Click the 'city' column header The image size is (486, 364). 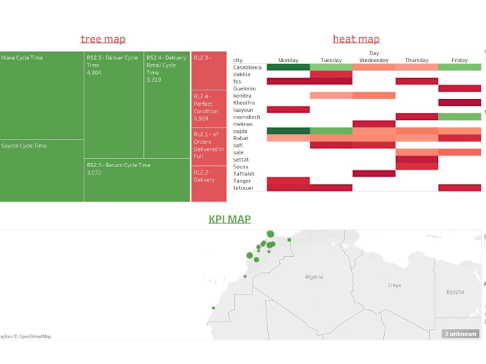(238, 60)
